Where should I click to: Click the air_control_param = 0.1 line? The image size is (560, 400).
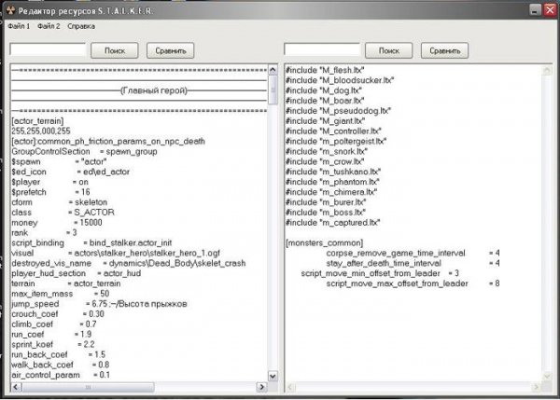(x=61, y=375)
